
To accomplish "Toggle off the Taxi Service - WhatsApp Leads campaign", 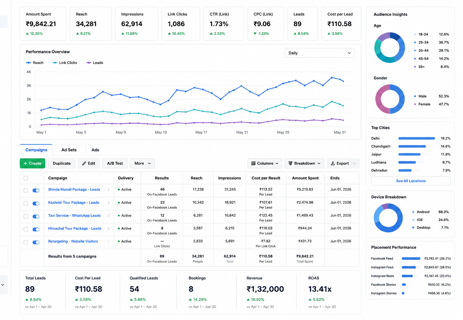I will [36, 216].
